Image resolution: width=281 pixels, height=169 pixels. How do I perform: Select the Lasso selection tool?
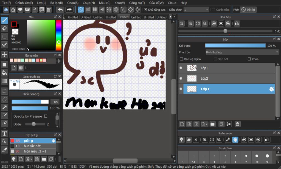(4, 99)
